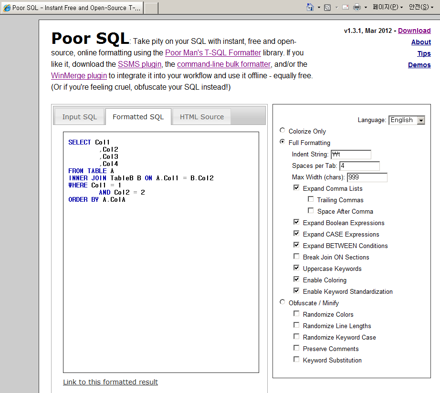The width and height of the screenshot is (440, 393).
Task: Check the Randomize Keyword Case checkbox
Action: click(x=296, y=337)
